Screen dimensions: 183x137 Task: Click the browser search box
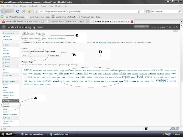point(165,11)
